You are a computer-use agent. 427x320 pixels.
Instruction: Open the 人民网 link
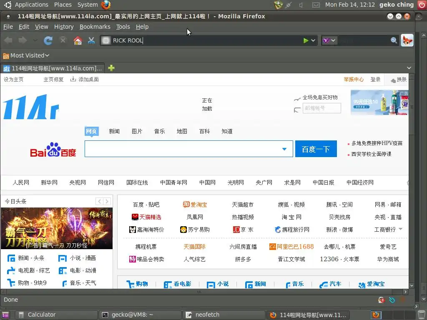point(21,182)
